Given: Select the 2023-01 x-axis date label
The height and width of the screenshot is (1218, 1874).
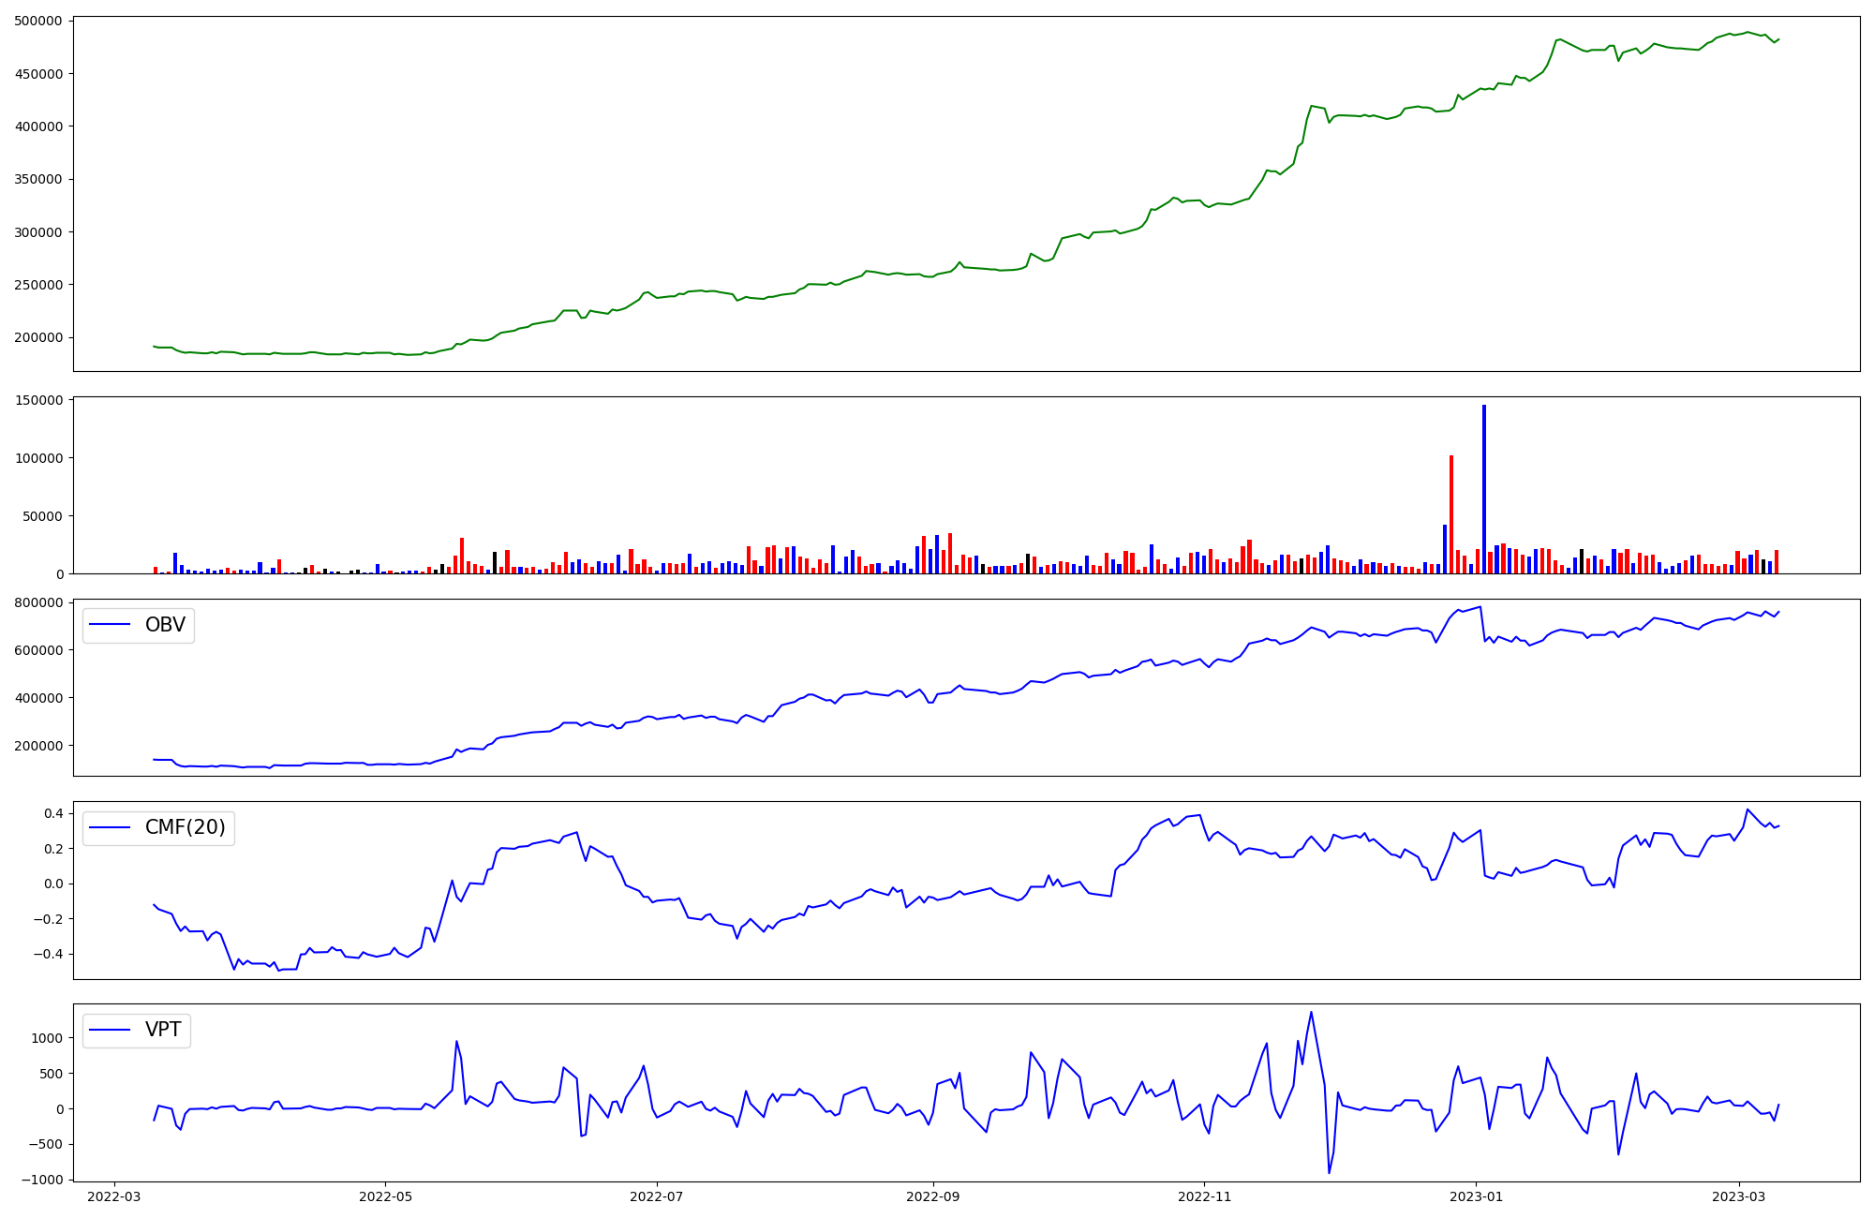Looking at the screenshot, I should click(x=1476, y=1196).
